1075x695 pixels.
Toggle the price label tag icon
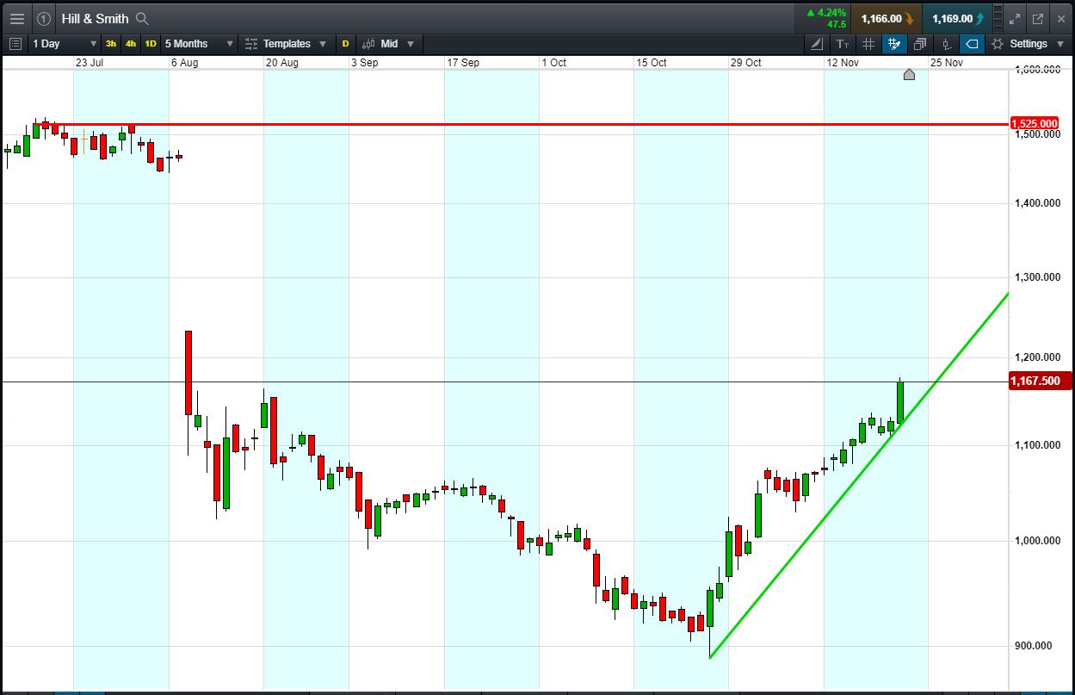click(972, 43)
